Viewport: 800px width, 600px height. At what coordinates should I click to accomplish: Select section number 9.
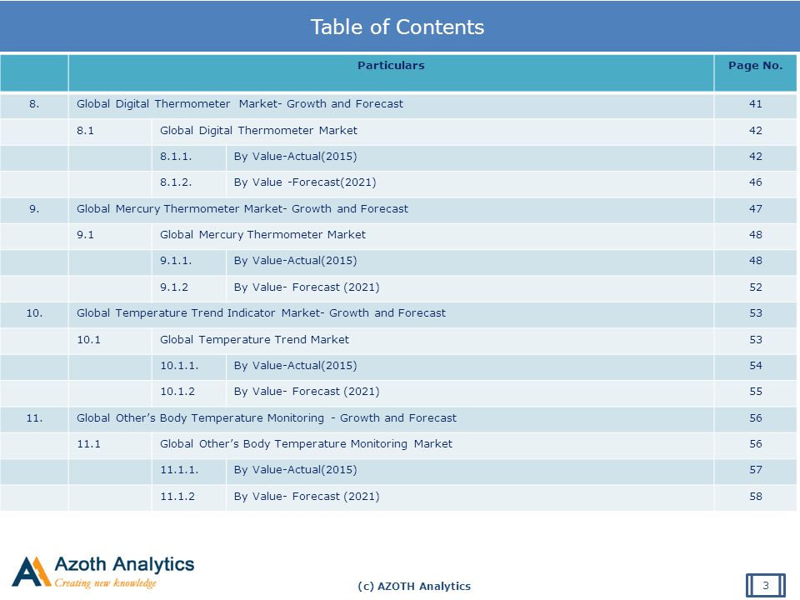(x=34, y=209)
